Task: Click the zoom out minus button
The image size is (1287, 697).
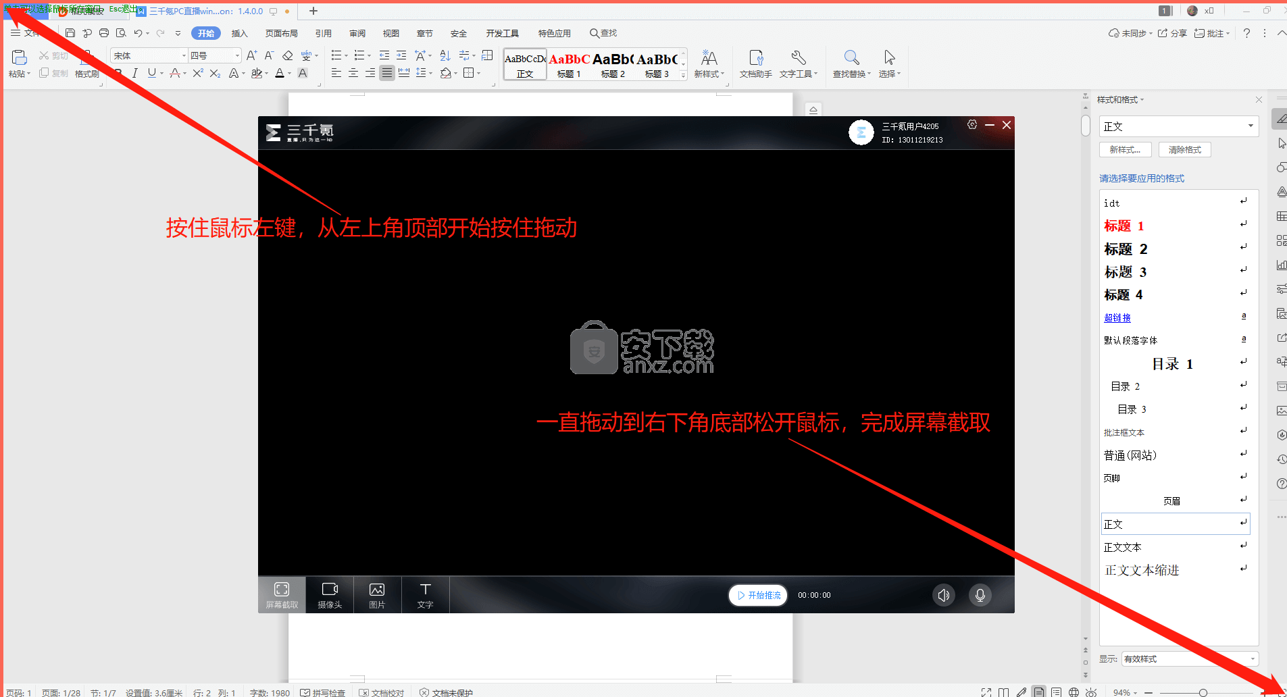Action: 1149,692
